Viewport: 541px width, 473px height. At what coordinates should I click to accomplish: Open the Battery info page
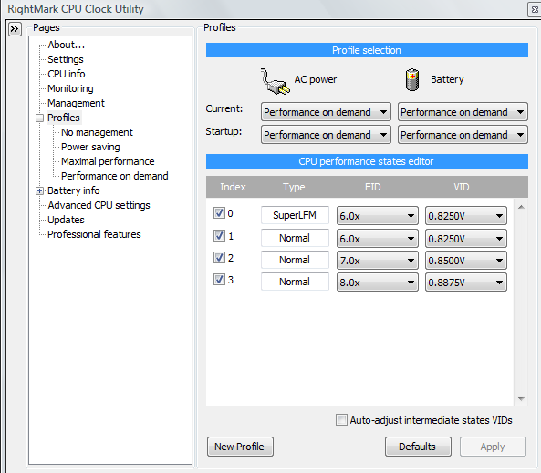74,190
